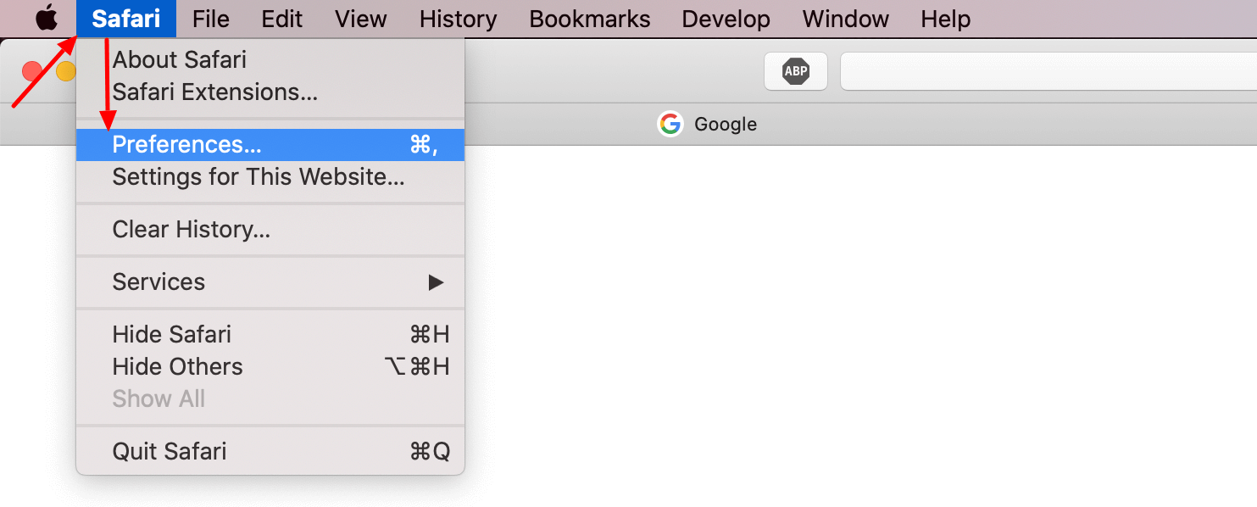Open the History menu

pyautogui.click(x=459, y=19)
